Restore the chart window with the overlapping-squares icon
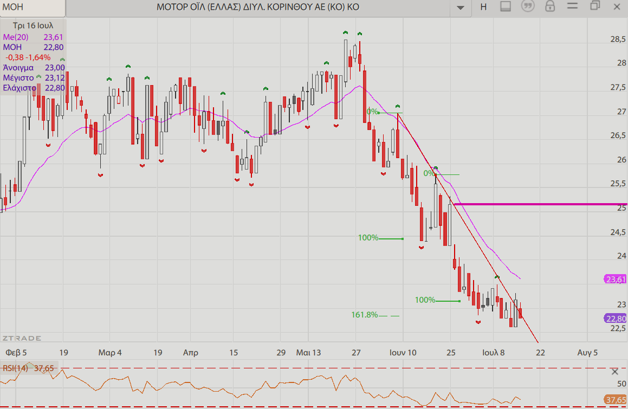628x409 pixels. 595,5
